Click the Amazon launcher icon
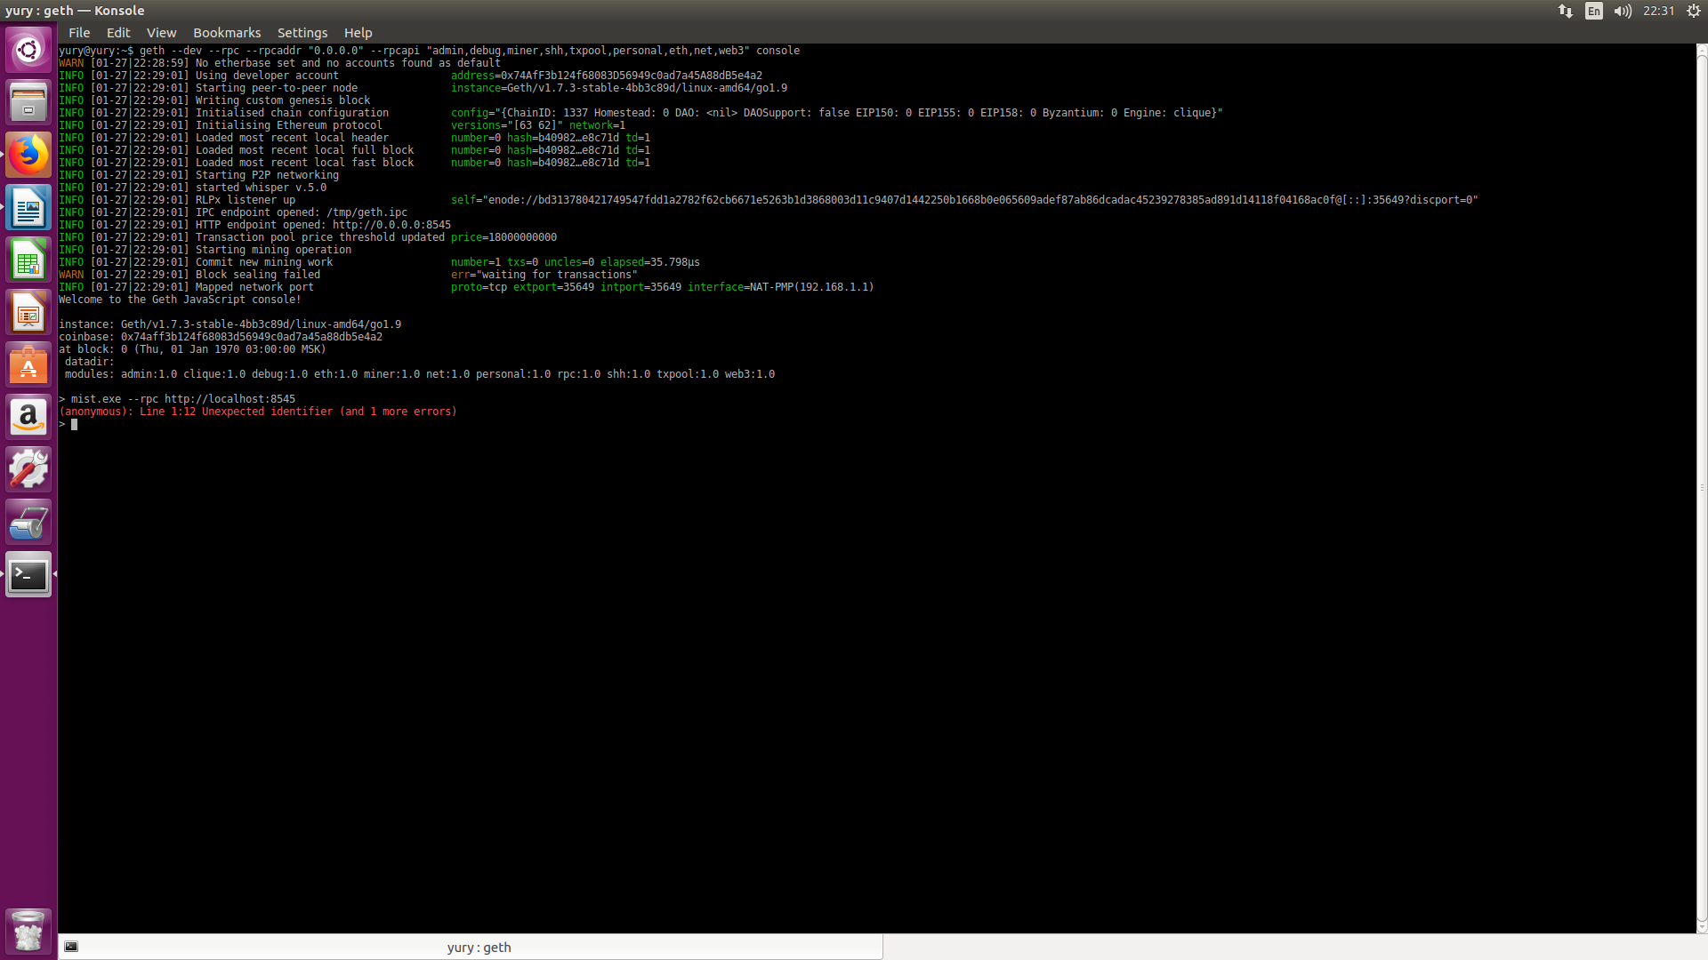 point(28,417)
